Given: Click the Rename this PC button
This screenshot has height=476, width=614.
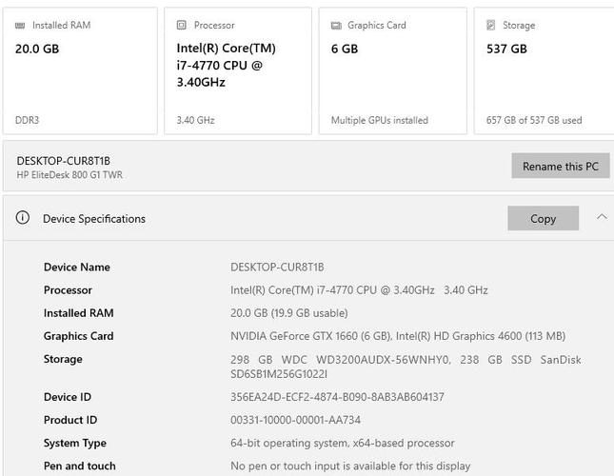Looking at the screenshot, I should (561, 166).
